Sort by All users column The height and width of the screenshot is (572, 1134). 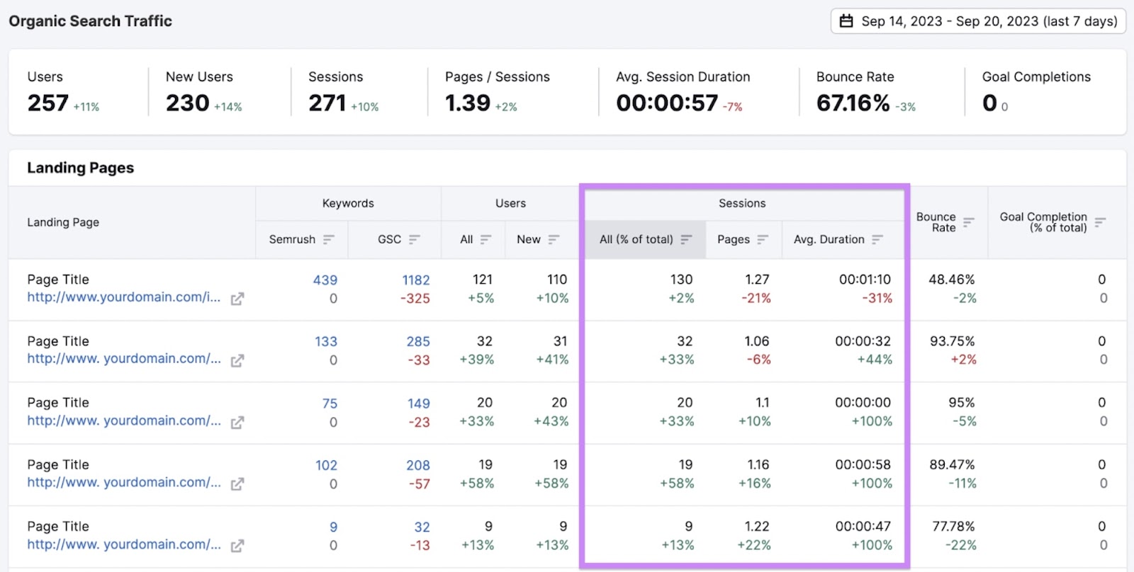point(485,239)
